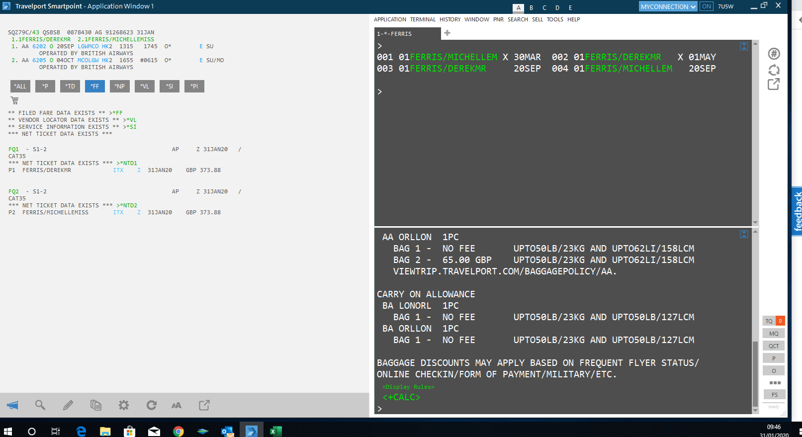Click the *ALL display button
The width and height of the screenshot is (802, 437).
20,86
